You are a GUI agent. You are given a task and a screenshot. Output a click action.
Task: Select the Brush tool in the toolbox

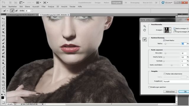click(x=3, y=43)
